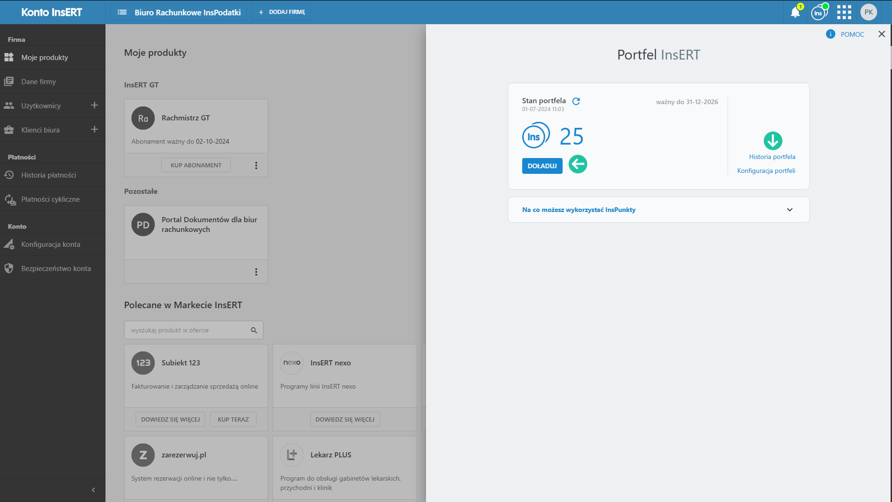Image resolution: width=892 pixels, height=502 pixels.
Task: Click the plus next to Użytkownicy
Action: [x=94, y=106]
